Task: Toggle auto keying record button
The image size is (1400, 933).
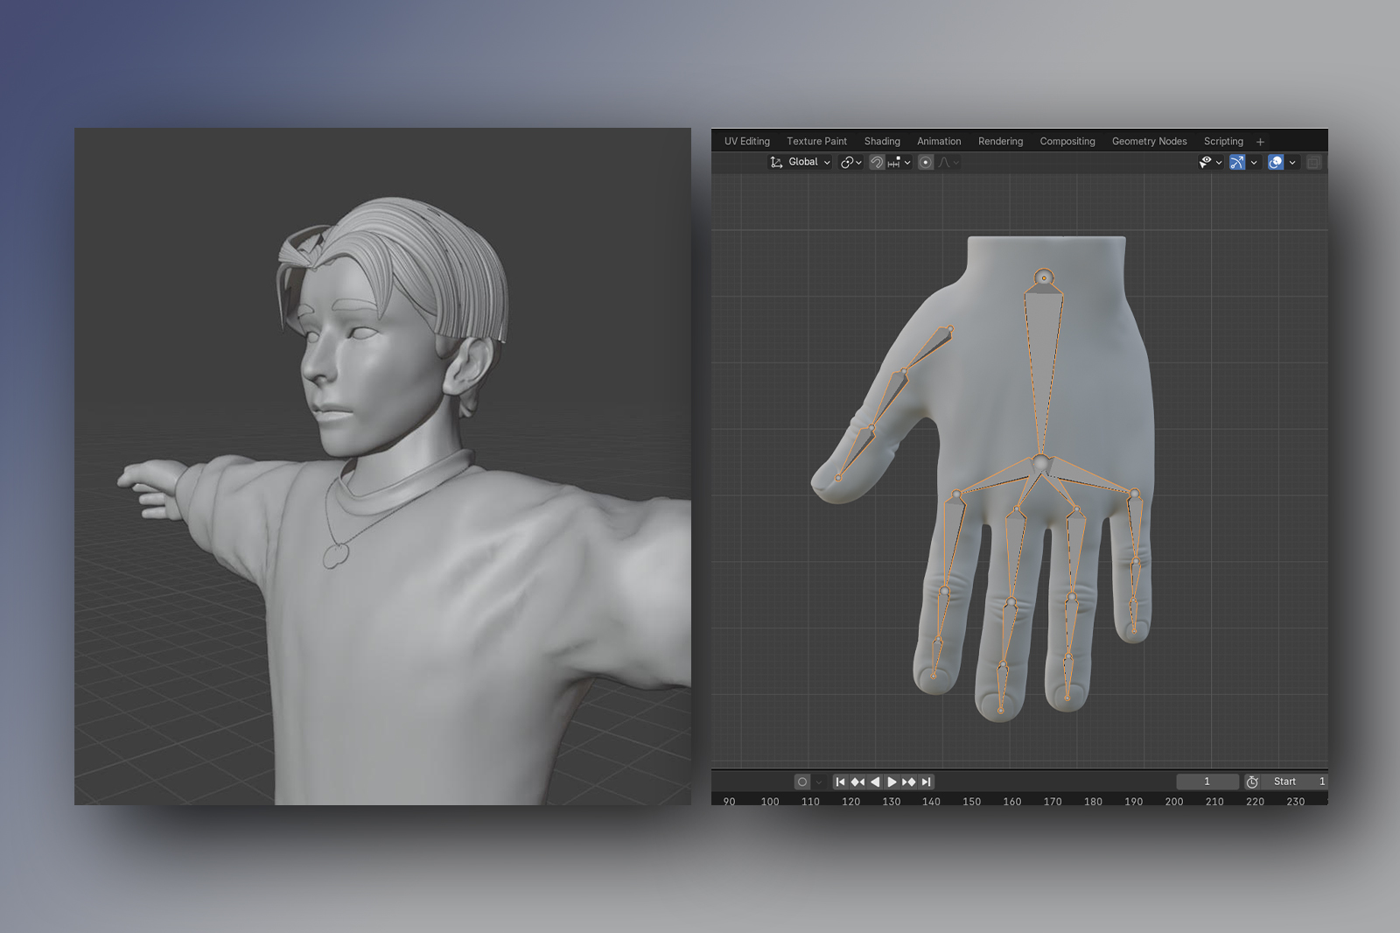Action: point(802,782)
